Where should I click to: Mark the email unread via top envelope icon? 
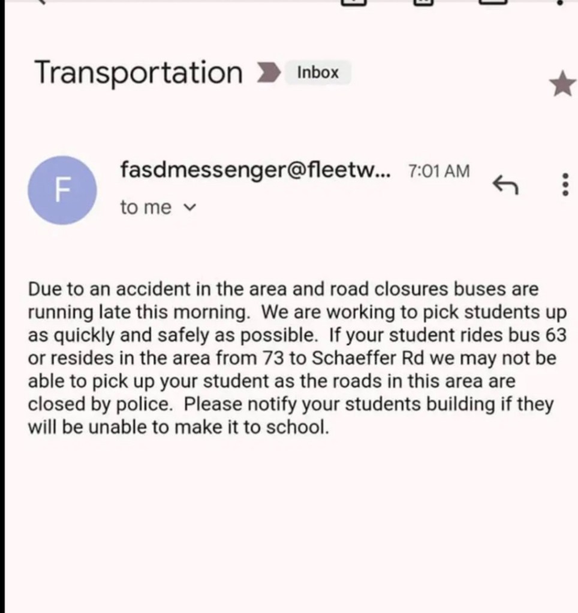pyautogui.click(x=494, y=2)
